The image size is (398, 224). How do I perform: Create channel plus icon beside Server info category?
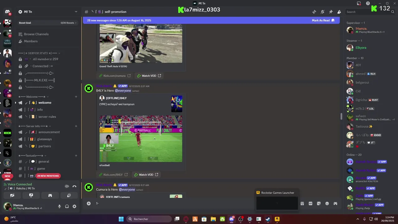pos(76,126)
